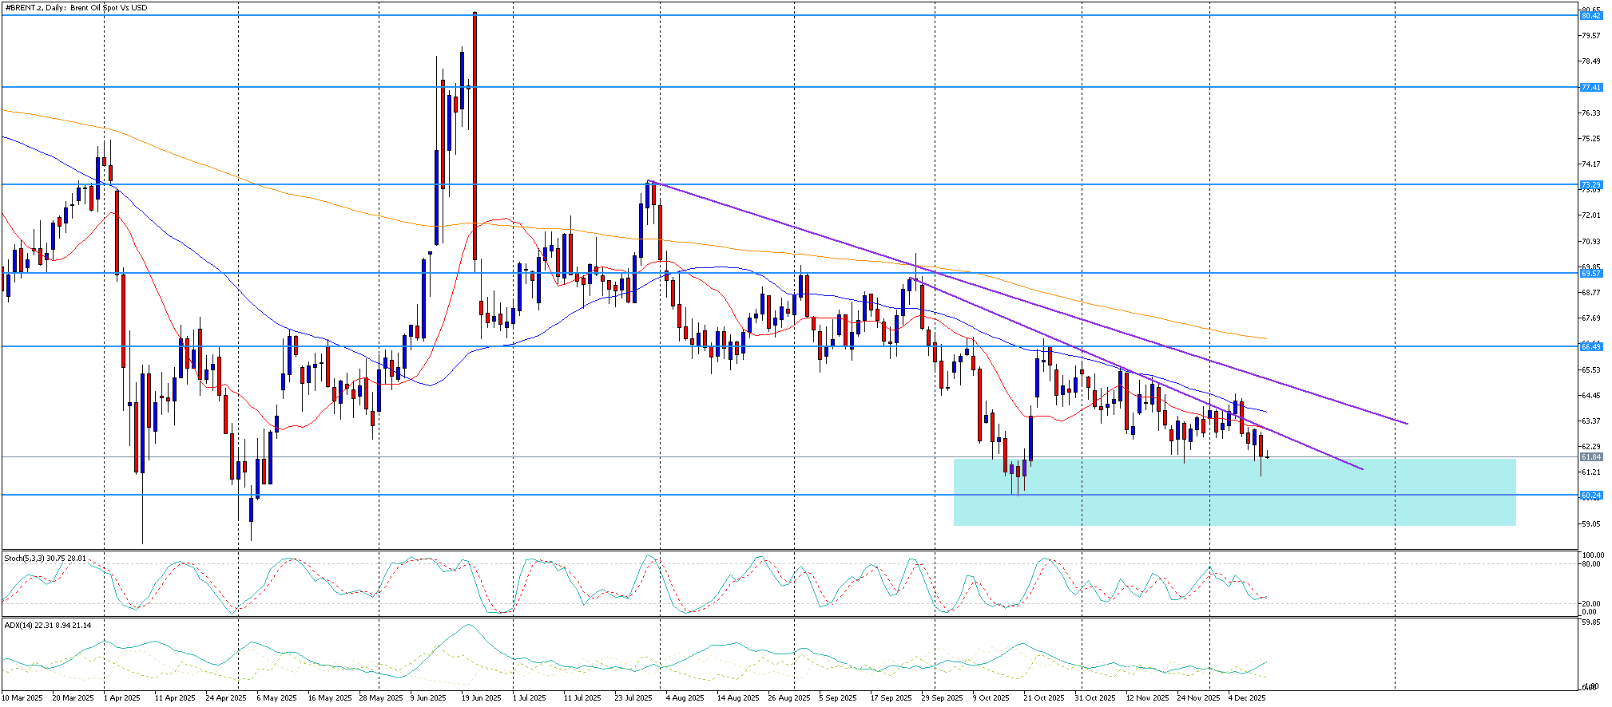Image resolution: width=1612 pixels, height=707 pixels.
Task: Select the 60.24 support level label
Action: (1590, 496)
